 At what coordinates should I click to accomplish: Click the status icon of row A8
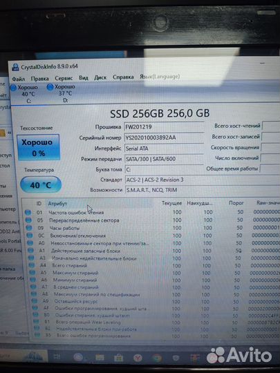click(34, 294)
